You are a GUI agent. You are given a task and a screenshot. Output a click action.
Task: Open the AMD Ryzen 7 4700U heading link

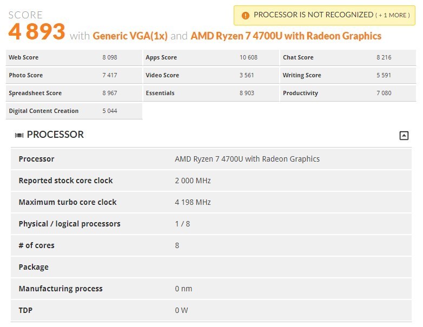pos(286,36)
